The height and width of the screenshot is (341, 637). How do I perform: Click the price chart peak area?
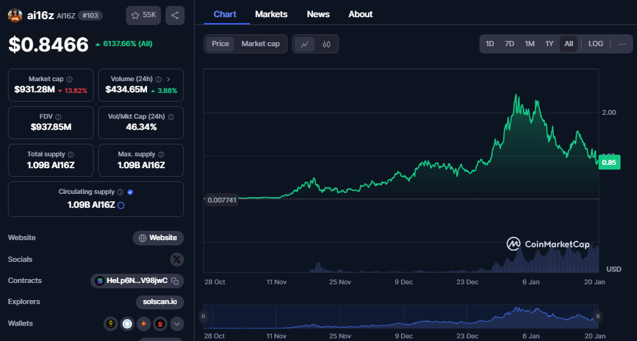click(516, 96)
